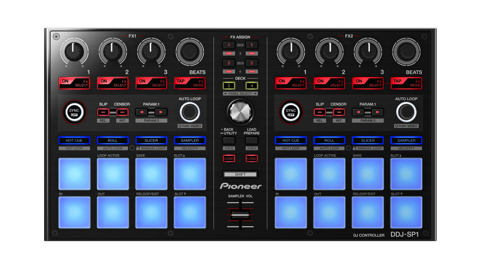
Task: Toggle the right deck CENSOR button
Action: click(x=339, y=112)
